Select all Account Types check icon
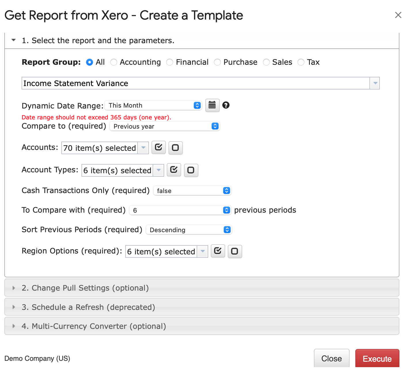This screenshot has width=402, height=370. [174, 170]
